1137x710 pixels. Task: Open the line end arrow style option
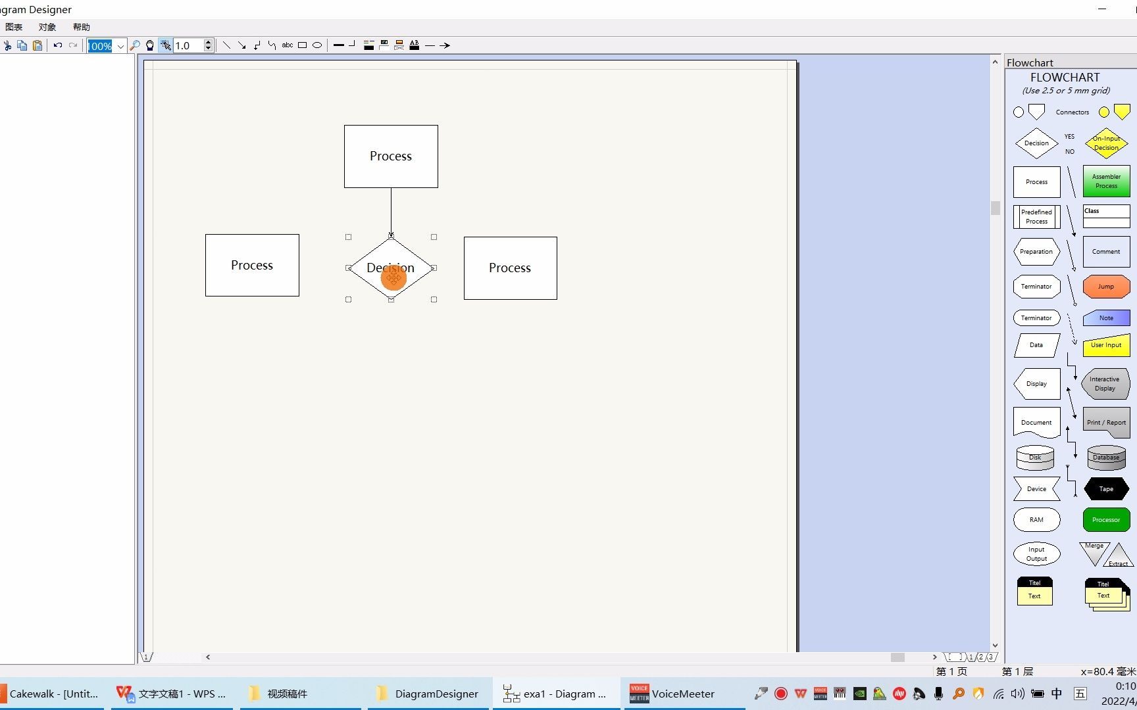pyautogui.click(x=445, y=45)
